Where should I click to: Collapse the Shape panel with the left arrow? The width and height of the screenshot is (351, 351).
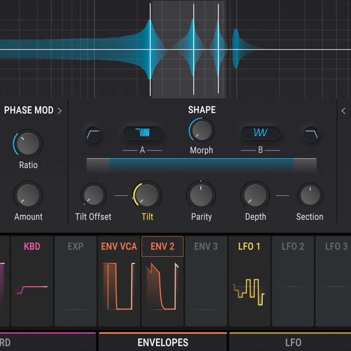344,111
